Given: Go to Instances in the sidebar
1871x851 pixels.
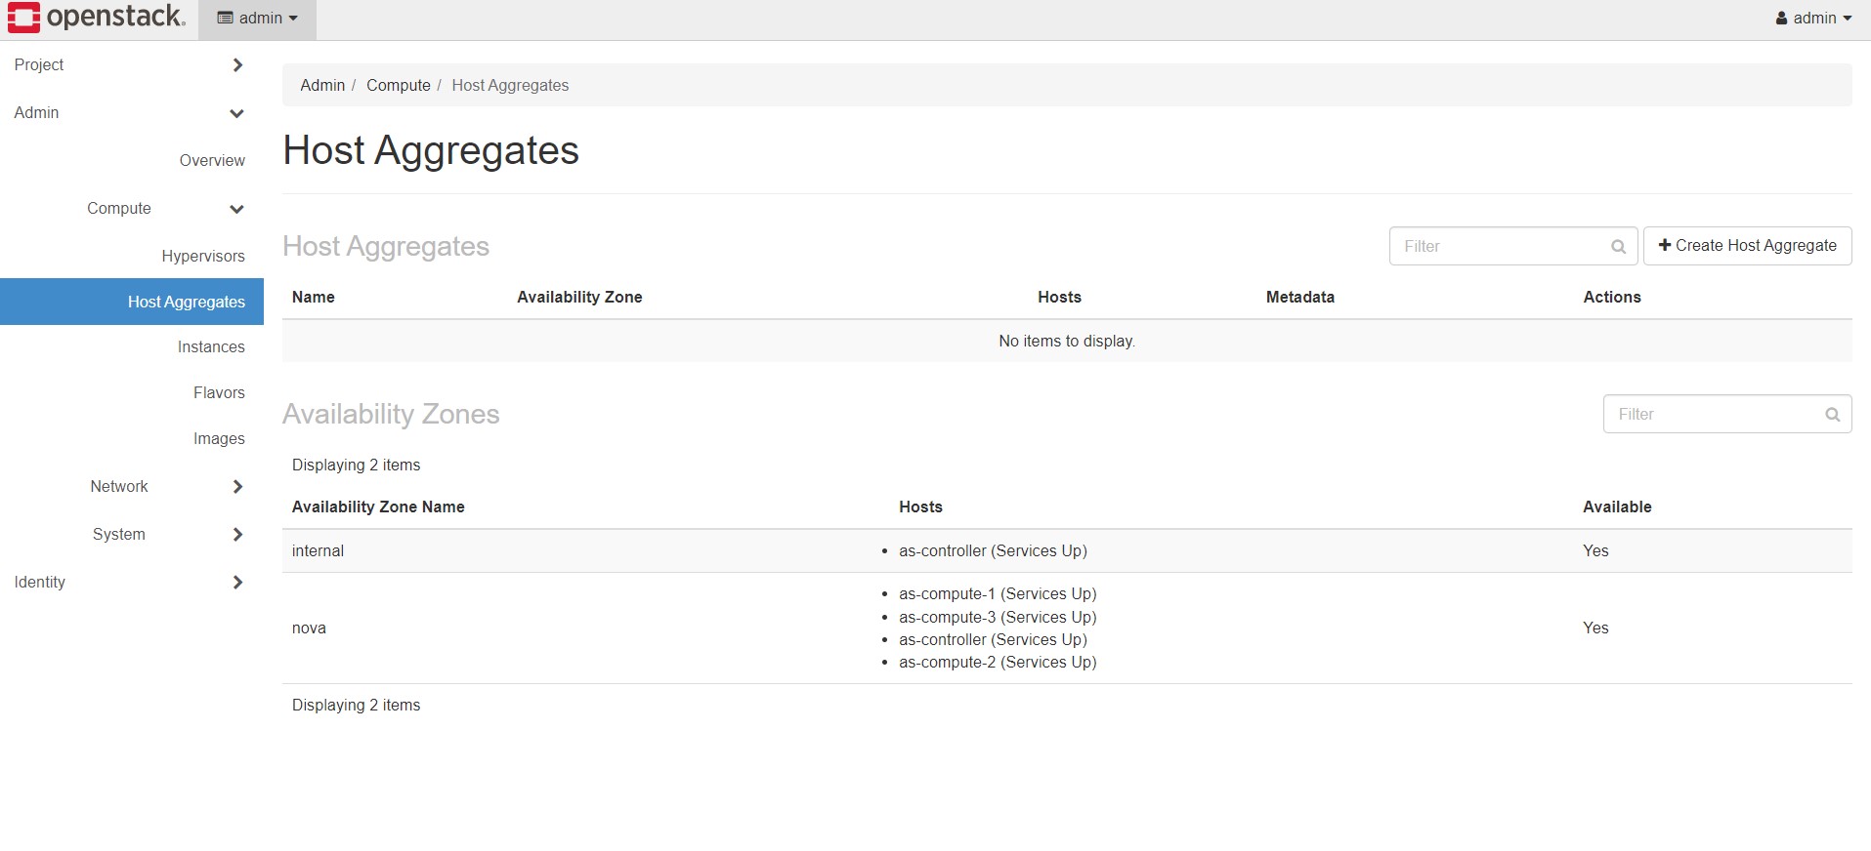Looking at the screenshot, I should [211, 347].
